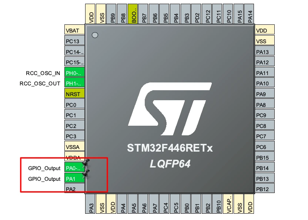Screen dimensions: 308x220
Task: Choose pin PC10
Action: coord(228,14)
